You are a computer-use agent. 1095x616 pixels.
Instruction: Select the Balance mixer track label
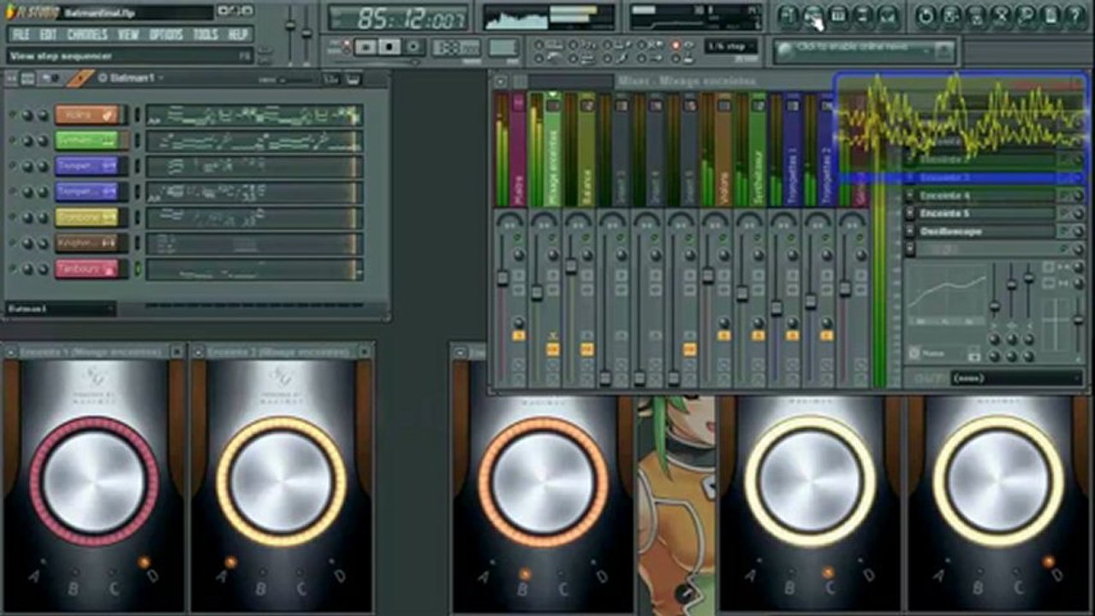[586, 150]
